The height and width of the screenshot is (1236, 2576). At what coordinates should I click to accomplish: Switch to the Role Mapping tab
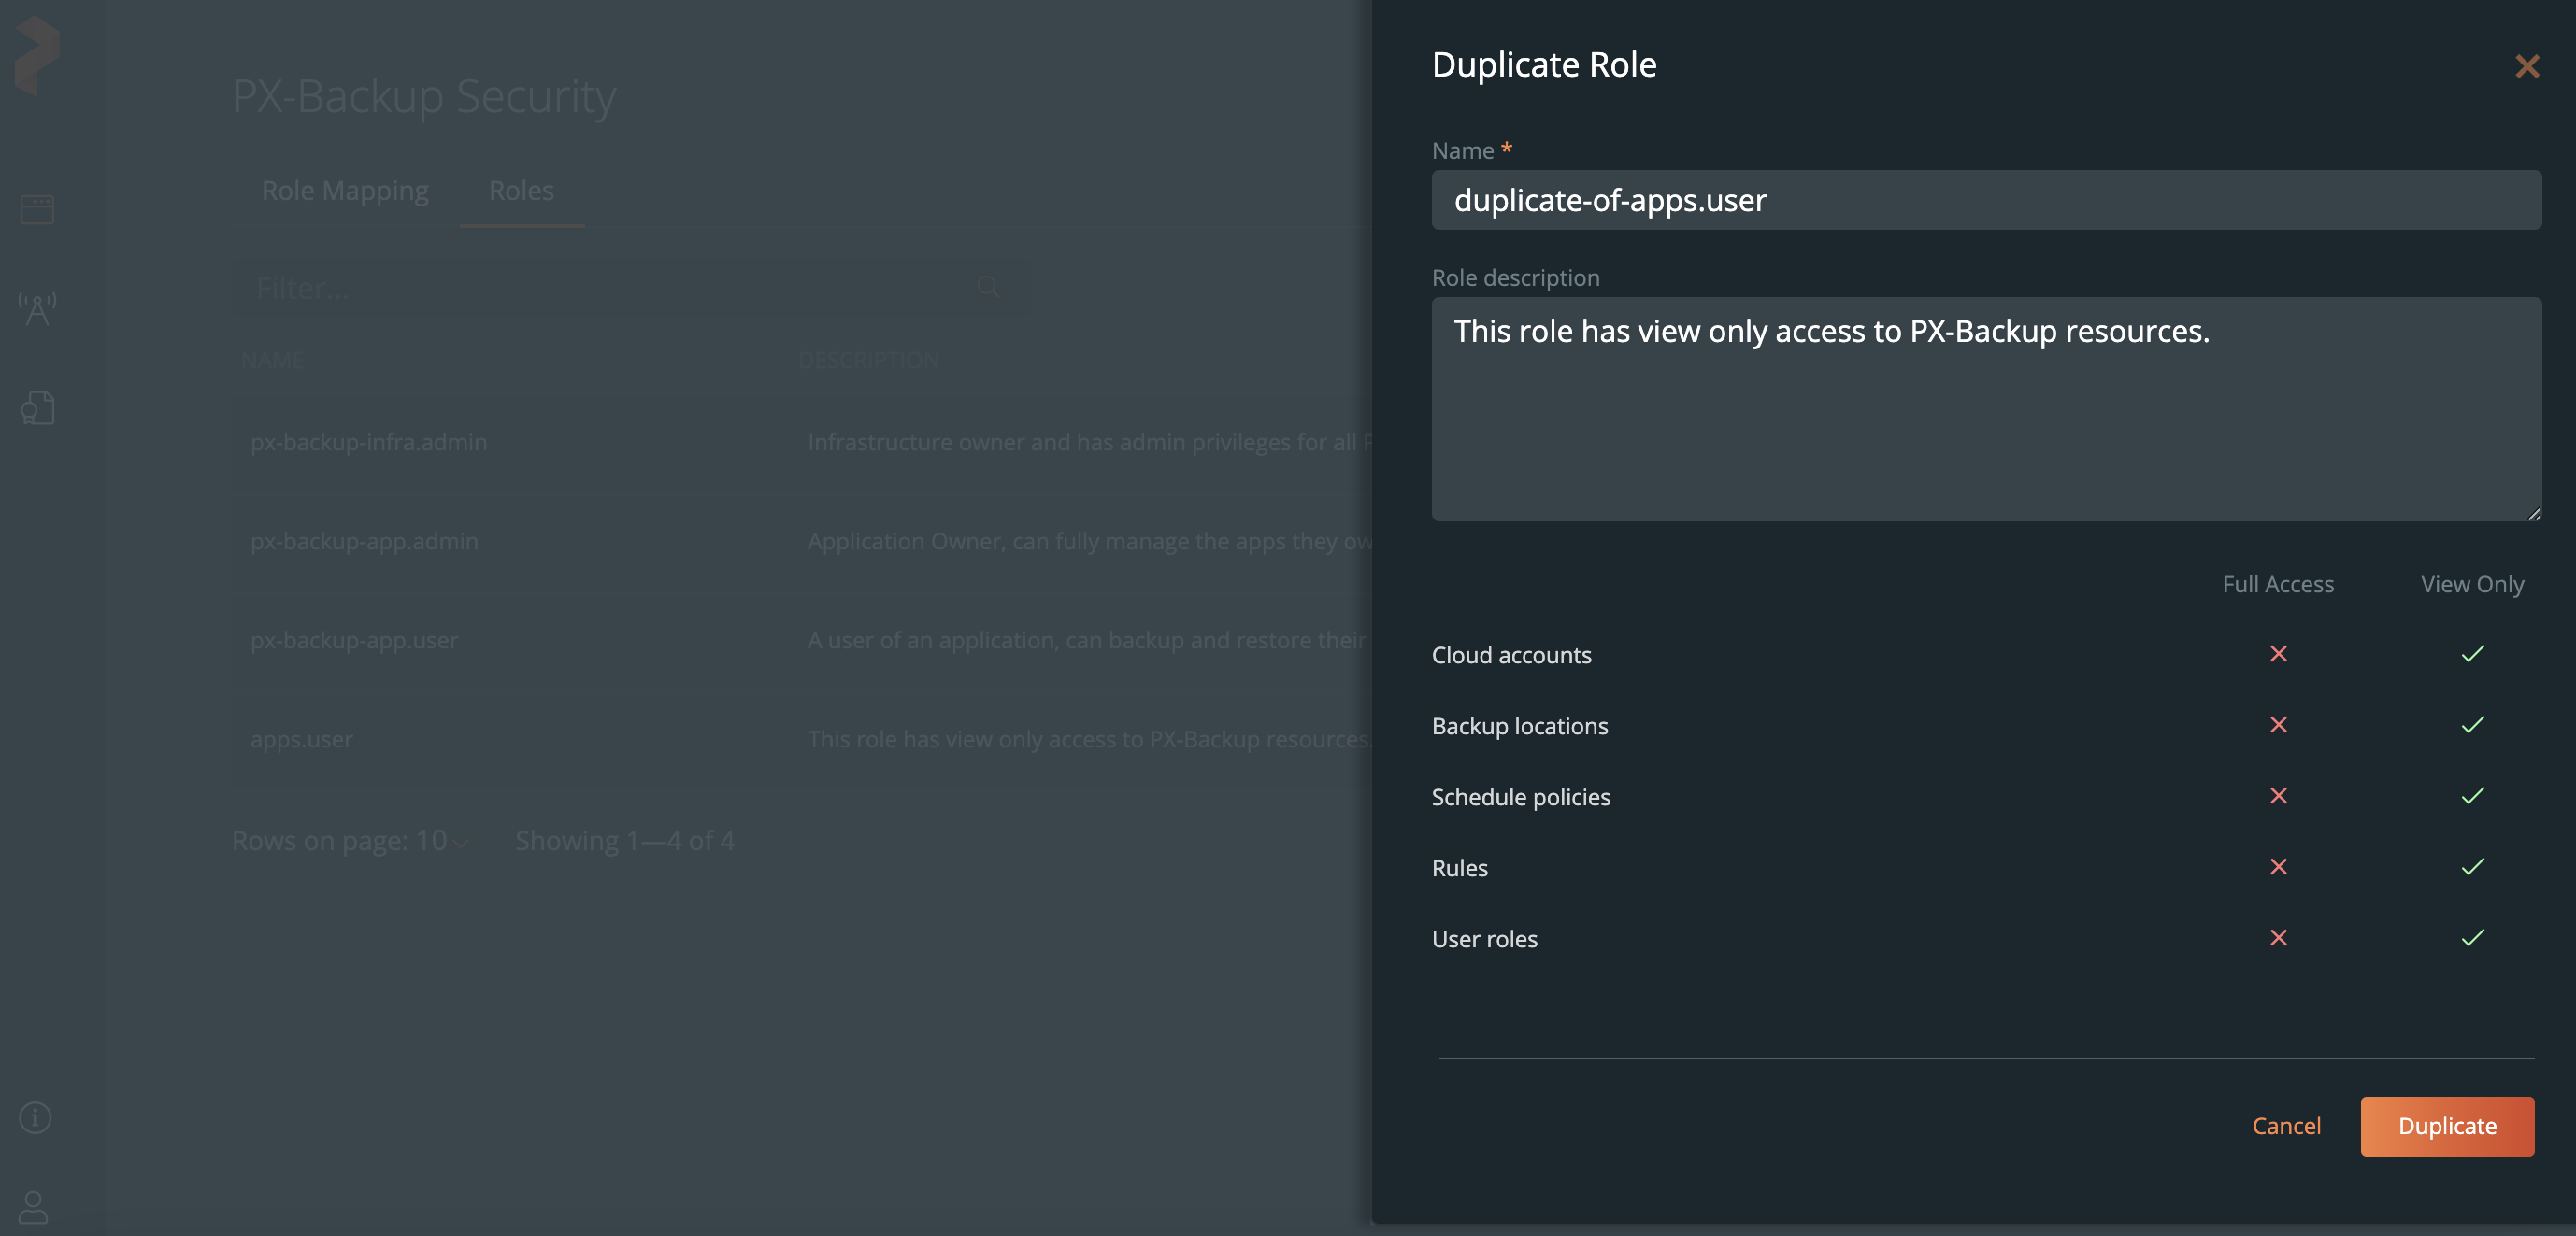[345, 190]
